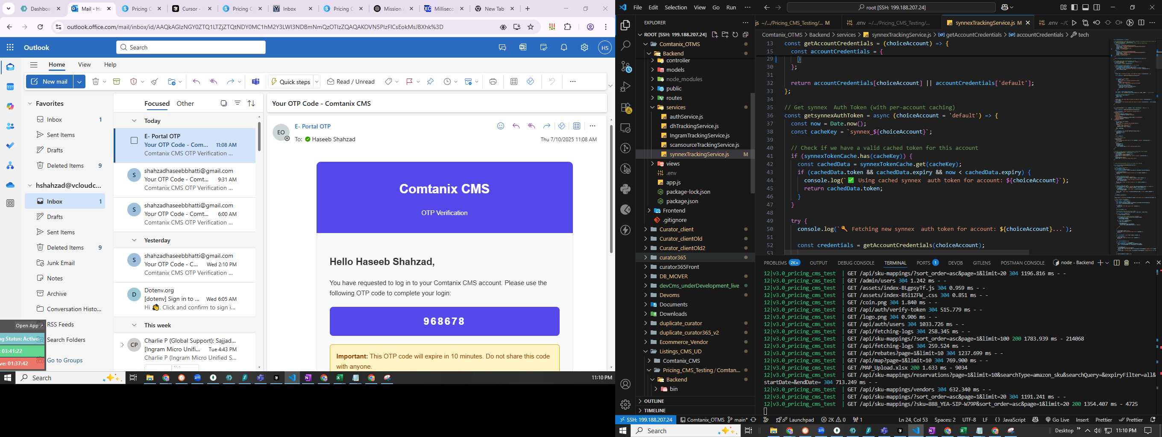The width and height of the screenshot is (1162, 437).
Task: Open Selection menu in VS Code
Action: 676,7
